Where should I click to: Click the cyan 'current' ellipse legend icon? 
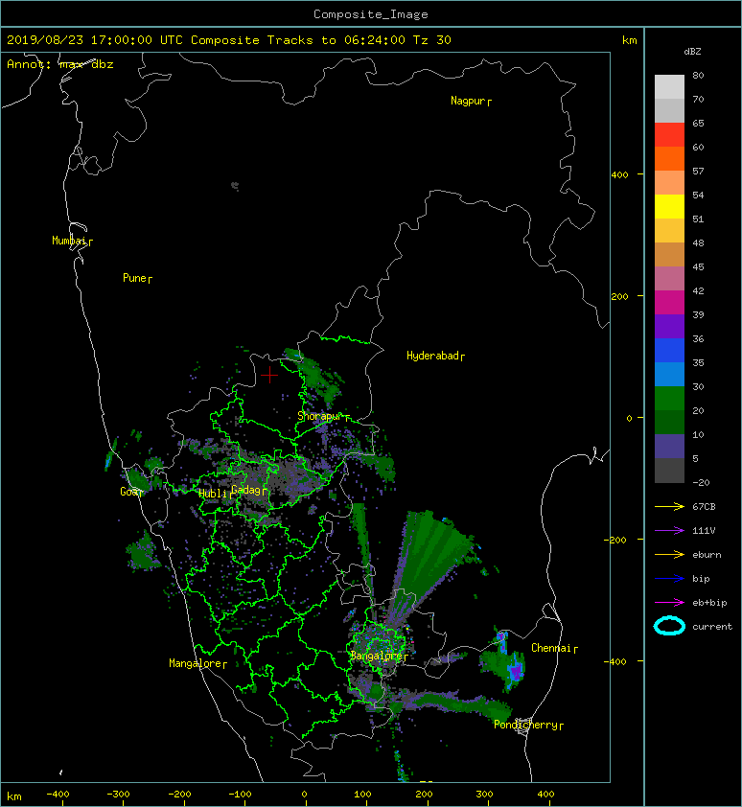(669, 626)
